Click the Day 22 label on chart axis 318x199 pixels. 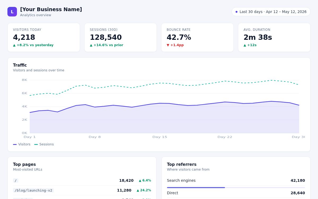tap(225, 137)
